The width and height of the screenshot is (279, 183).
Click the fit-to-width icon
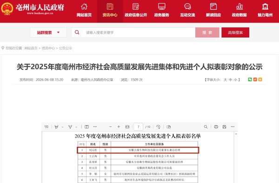point(127,127)
